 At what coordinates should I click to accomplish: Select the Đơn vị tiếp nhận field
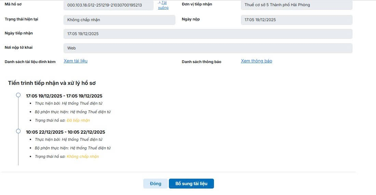coord(296,5)
